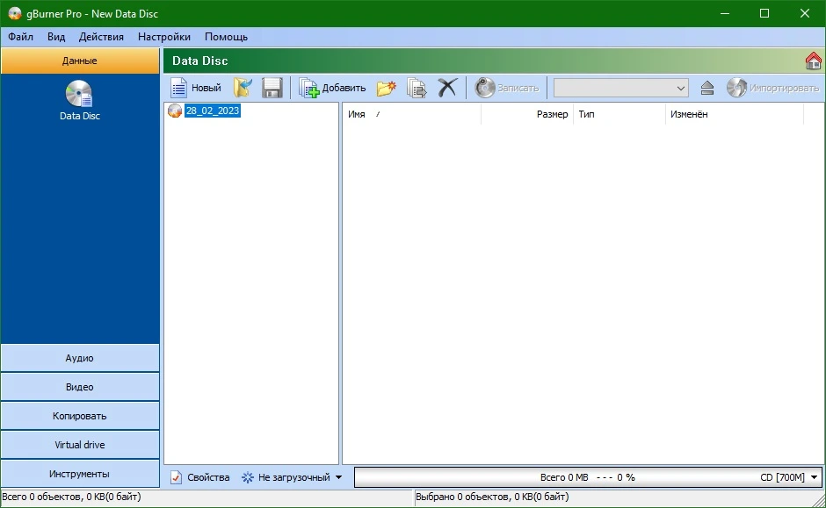The image size is (826, 508).
Task: Switch to the Virtual drive section
Action: 80,445
